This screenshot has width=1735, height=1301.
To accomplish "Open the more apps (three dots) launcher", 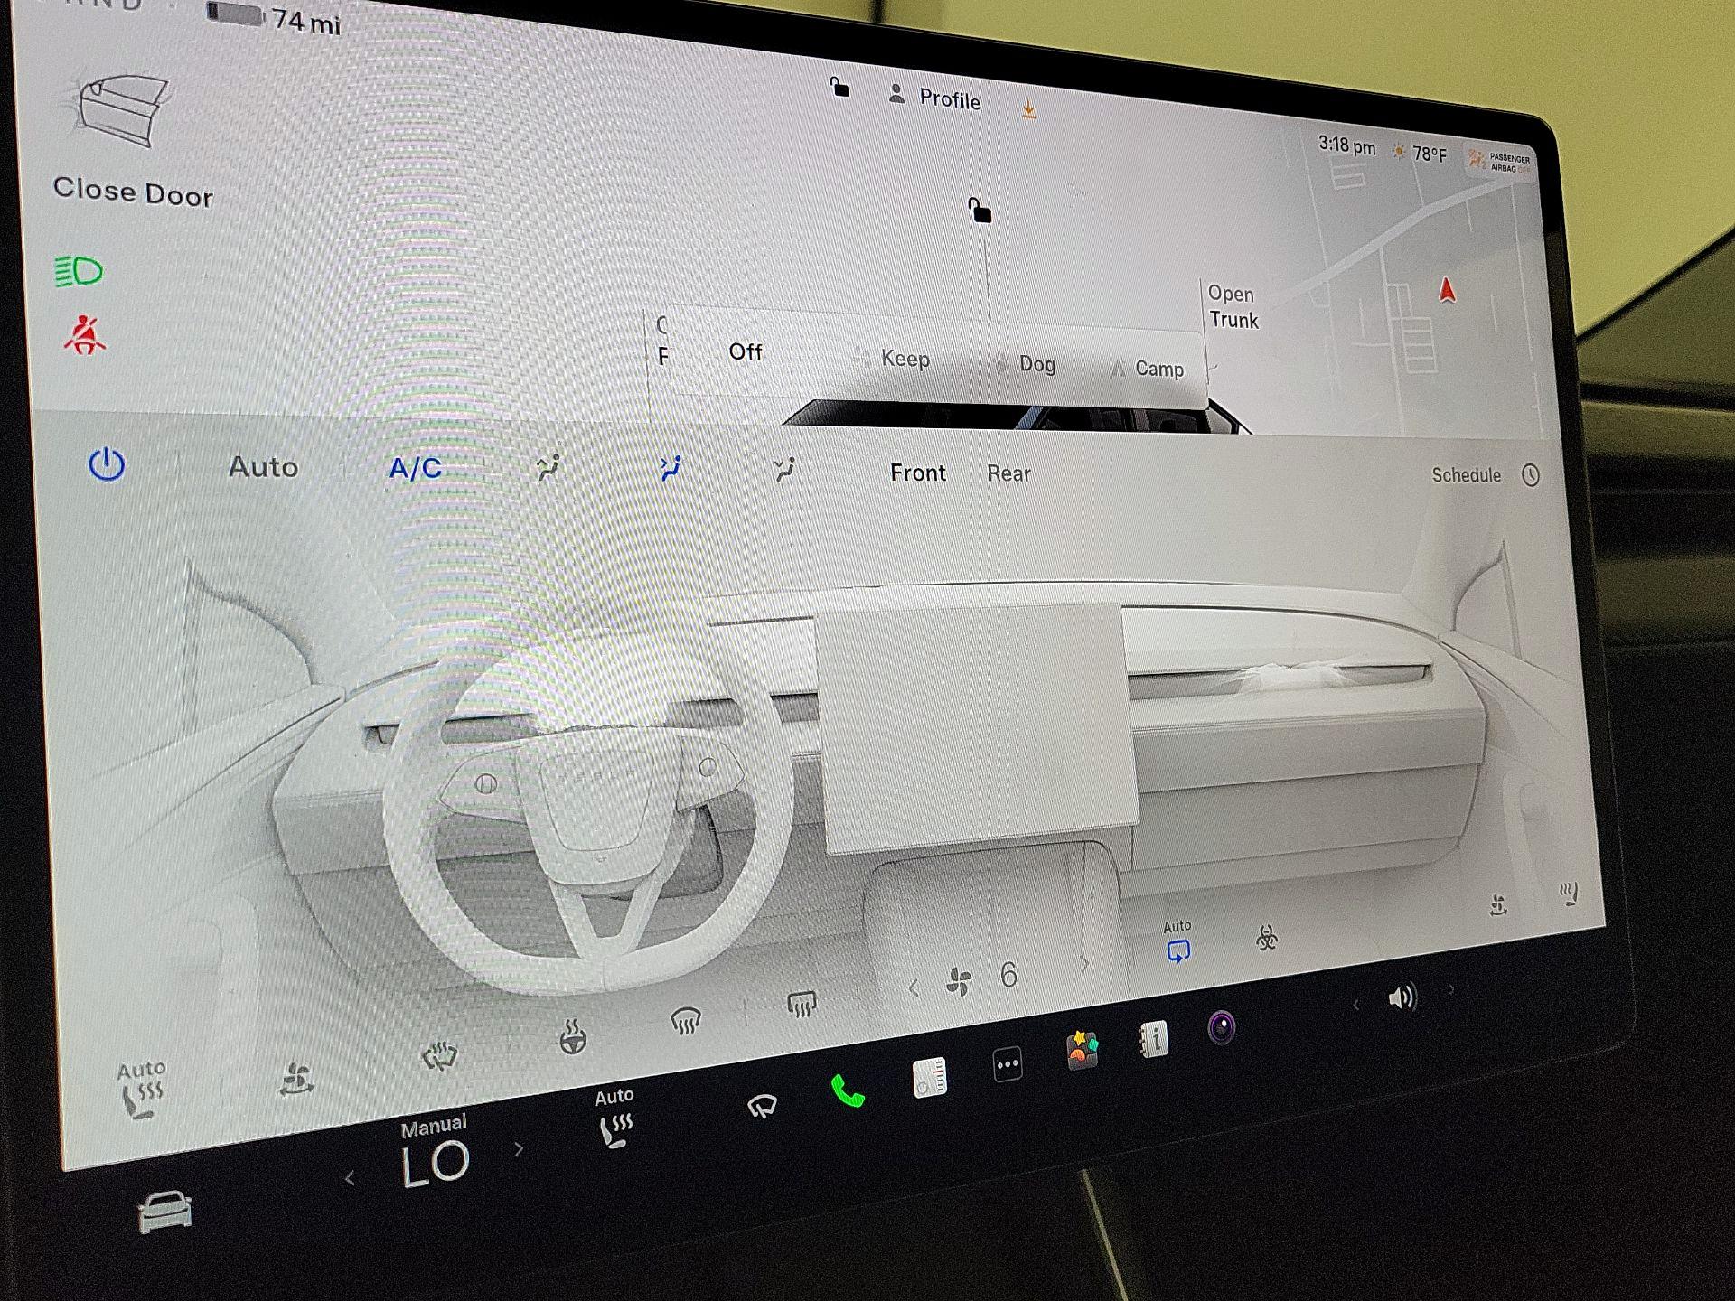I will coord(1007,1064).
